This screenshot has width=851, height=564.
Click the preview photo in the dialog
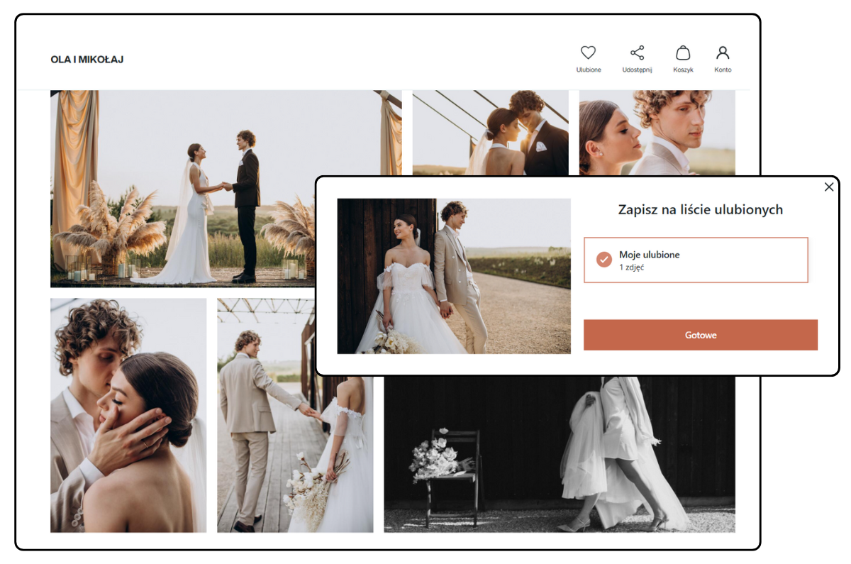pos(454,276)
